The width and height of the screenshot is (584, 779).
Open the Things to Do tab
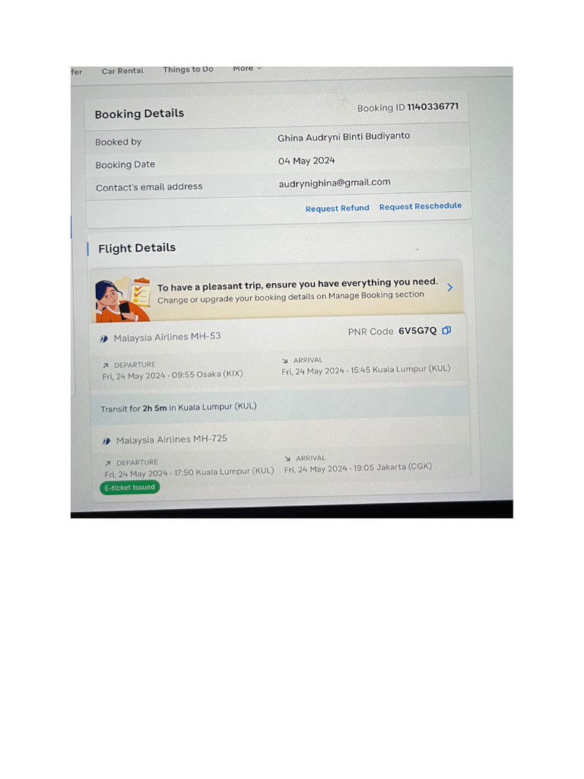click(189, 69)
